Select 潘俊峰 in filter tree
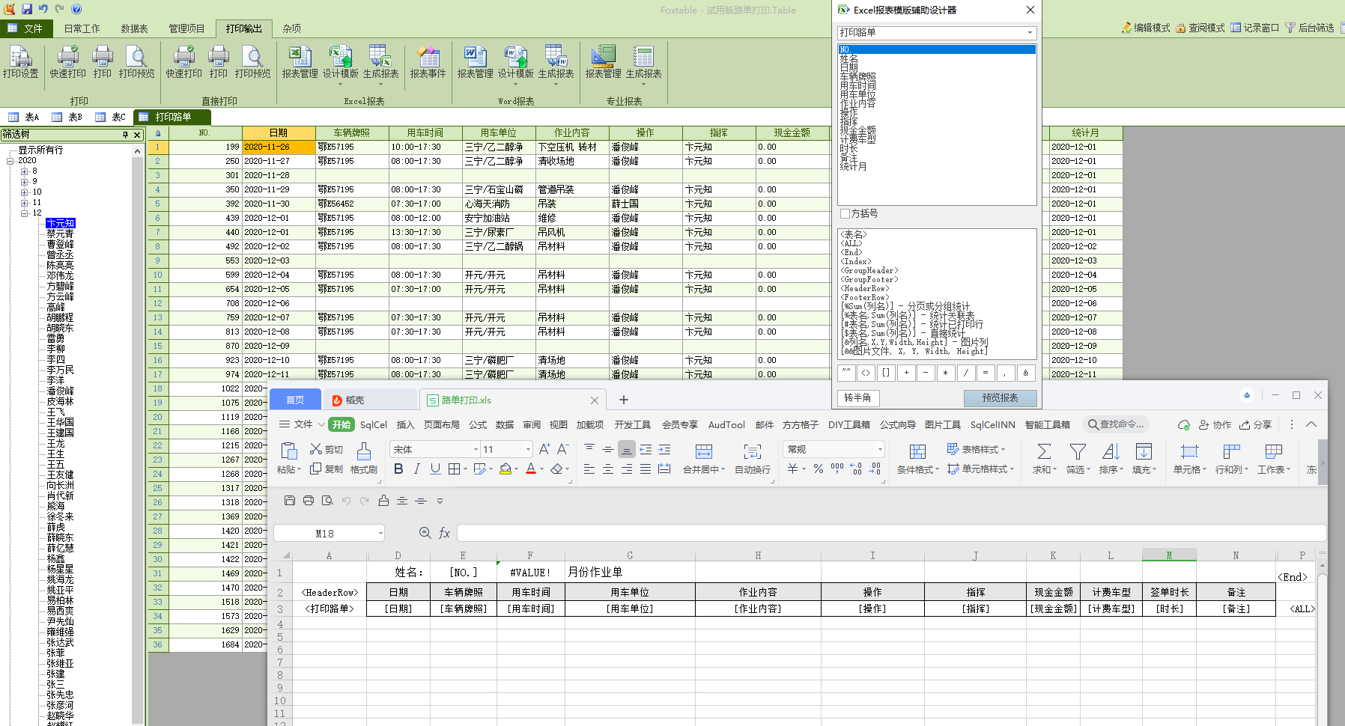The image size is (1345, 726). [60, 391]
